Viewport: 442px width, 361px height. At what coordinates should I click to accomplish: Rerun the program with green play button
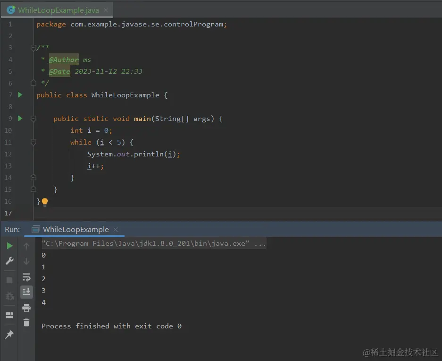click(x=9, y=246)
